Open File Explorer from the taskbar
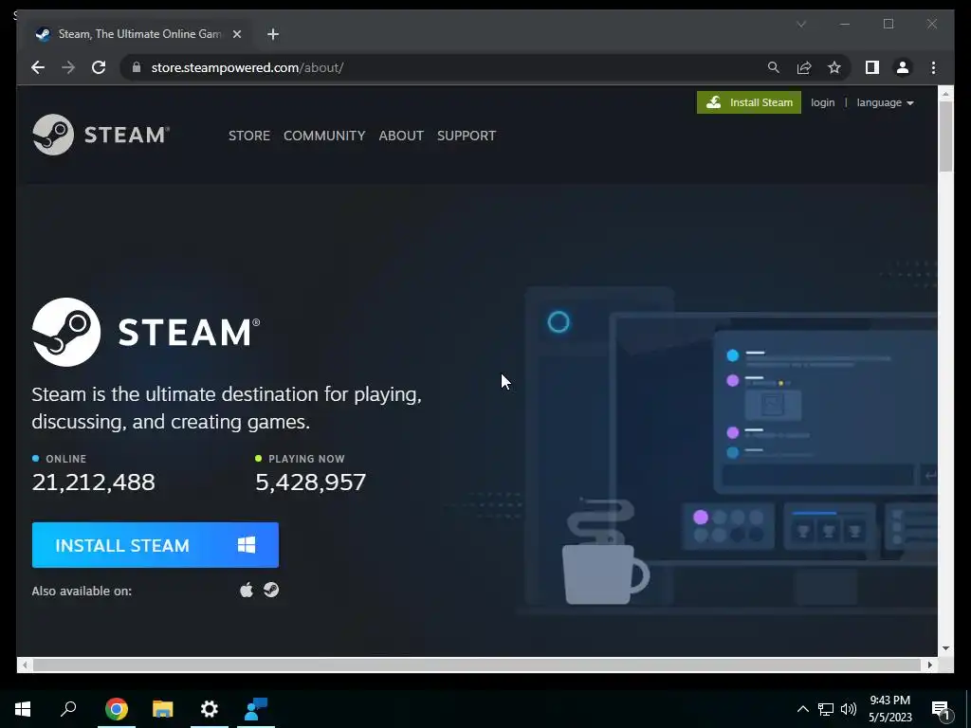The image size is (971, 728). tap(163, 709)
